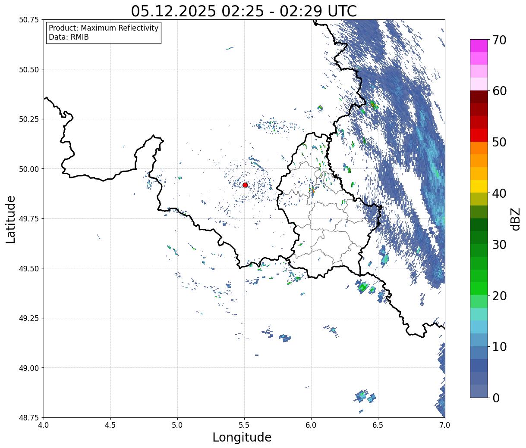
Task: Click the latitude tick label 50.25
Action: (x=29, y=119)
